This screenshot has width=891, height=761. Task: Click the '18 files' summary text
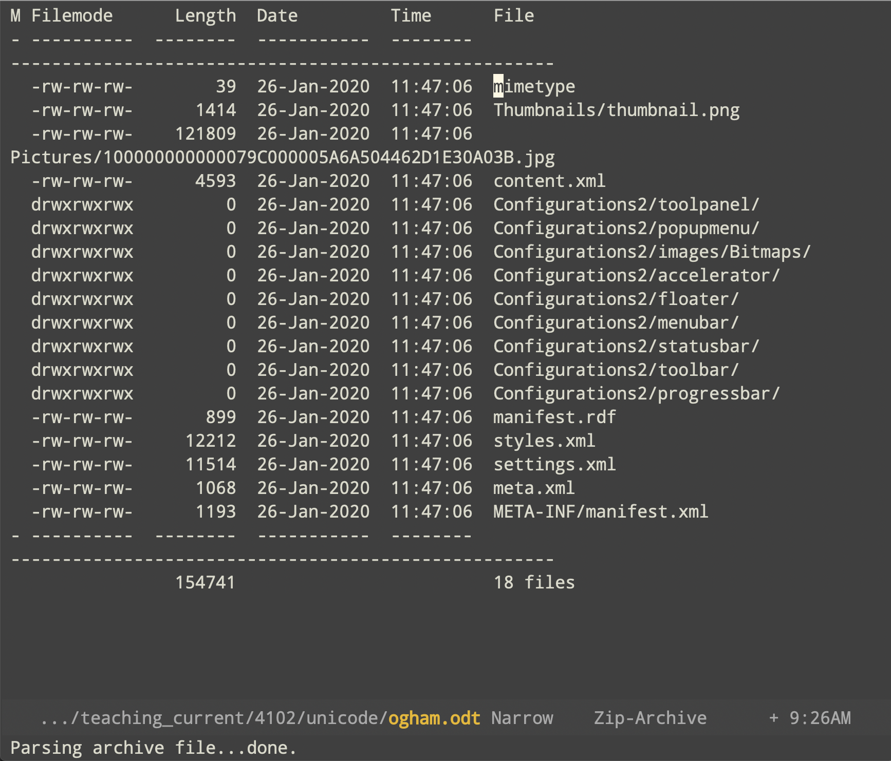coord(534,582)
